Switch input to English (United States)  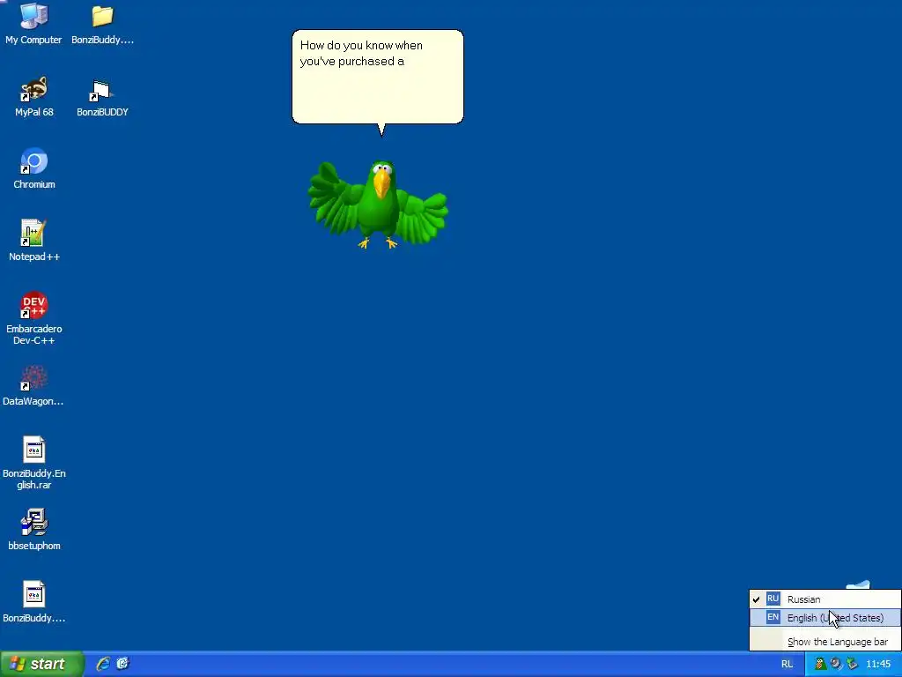pos(824,618)
